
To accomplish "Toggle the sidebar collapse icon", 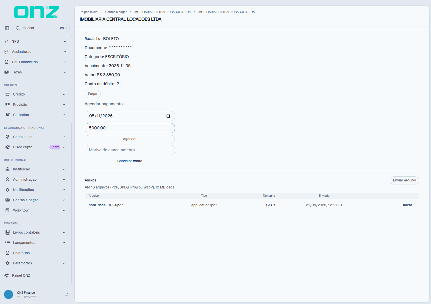I will [7, 28].
